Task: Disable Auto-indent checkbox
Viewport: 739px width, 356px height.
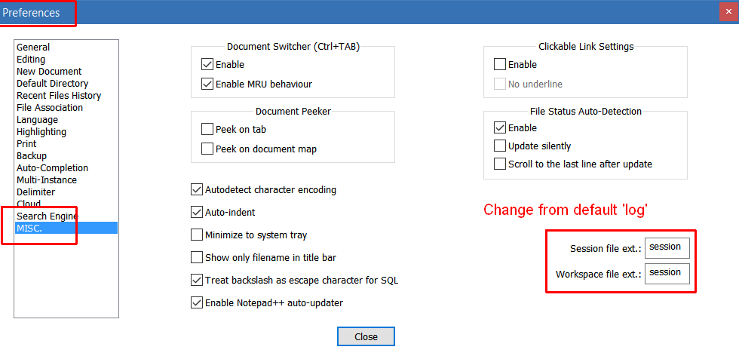Action: coord(197,213)
